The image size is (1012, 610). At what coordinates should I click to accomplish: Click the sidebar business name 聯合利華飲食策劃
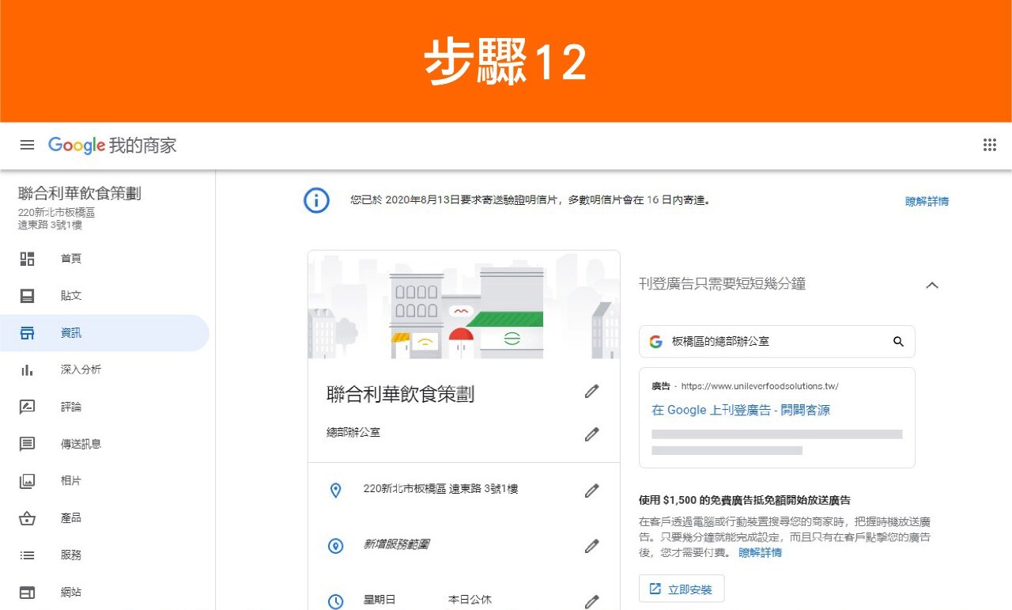coord(80,195)
